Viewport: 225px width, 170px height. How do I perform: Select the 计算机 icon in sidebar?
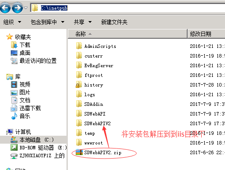tap(10, 132)
